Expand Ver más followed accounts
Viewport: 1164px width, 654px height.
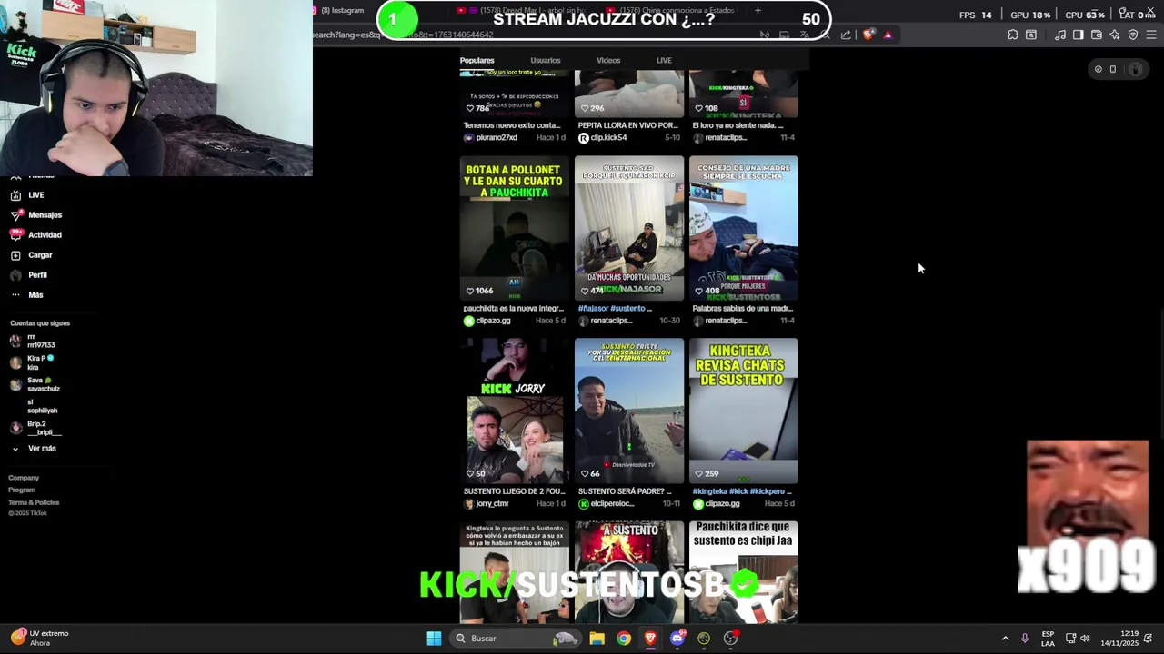coord(34,449)
